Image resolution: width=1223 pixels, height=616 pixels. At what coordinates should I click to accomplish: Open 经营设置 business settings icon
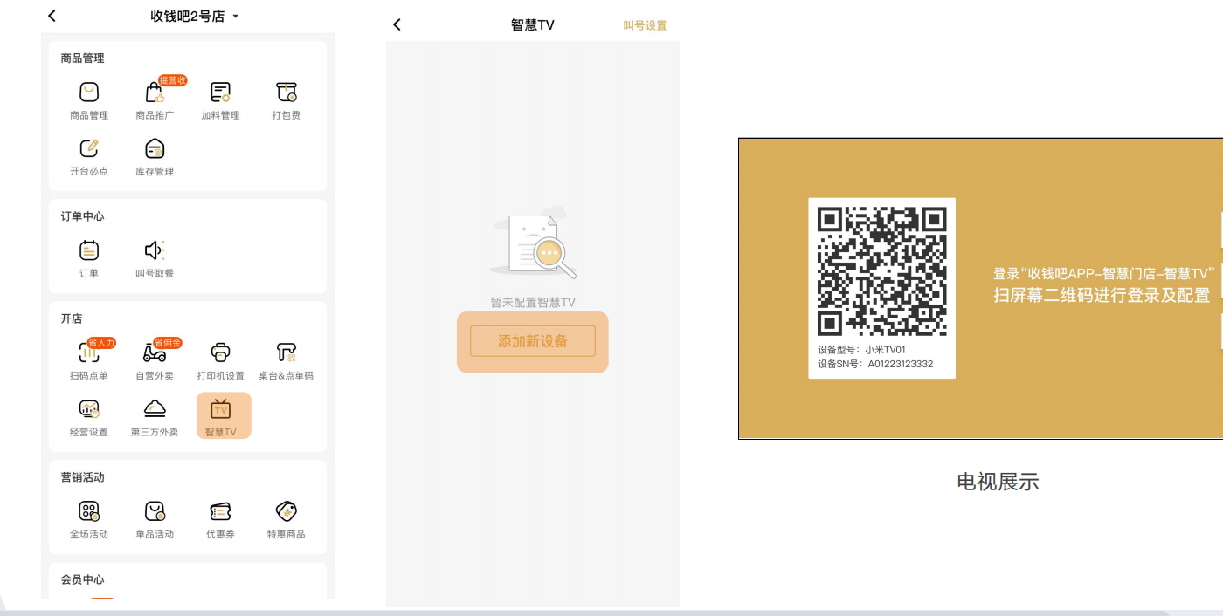pos(89,408)
